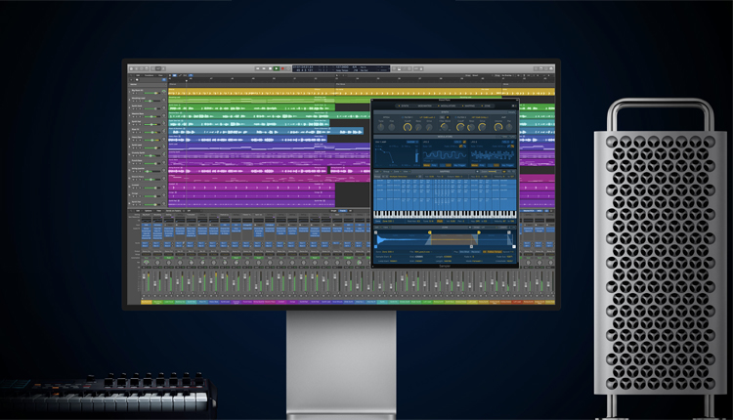Open the Library from the control bar
This screenshot has width=733, height=420.
tap(131, 68)
